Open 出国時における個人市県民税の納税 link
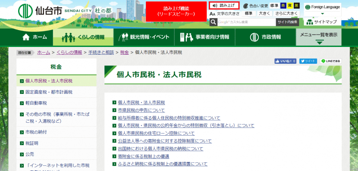The height and width of the screenshot is (171, 358). coord(160,149)
